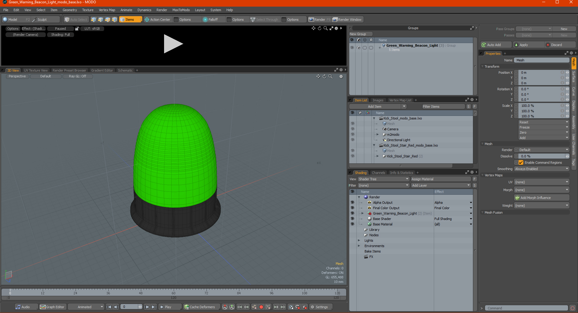Select the Edges selection mode icon
This screenshot has height=313, width=578.
pos(101,20)
